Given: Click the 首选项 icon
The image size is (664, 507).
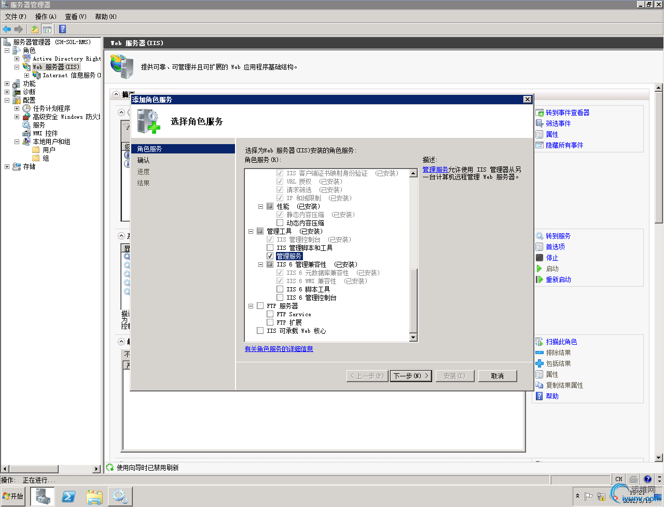Looking at the screenshot, I should click(x=539, y=247).
